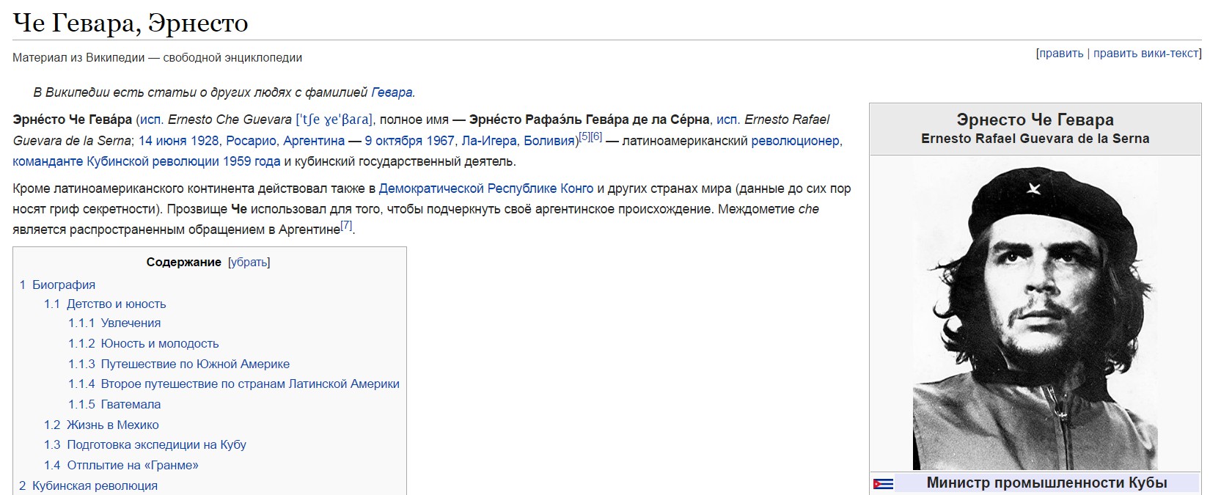This screenshot has height=495, width=1210.
Task: Jump to section '2 Кубинская революция'
Action: point(88,485)
